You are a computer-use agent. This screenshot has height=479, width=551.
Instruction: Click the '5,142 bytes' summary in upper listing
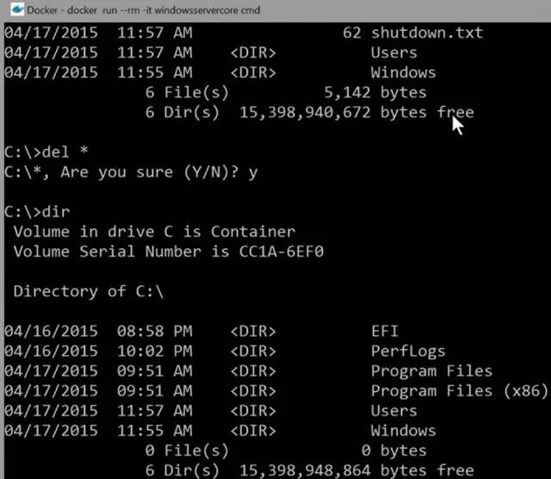[x=375, y=92]
